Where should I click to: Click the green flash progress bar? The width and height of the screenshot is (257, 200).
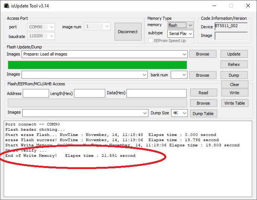coord(97,65)
